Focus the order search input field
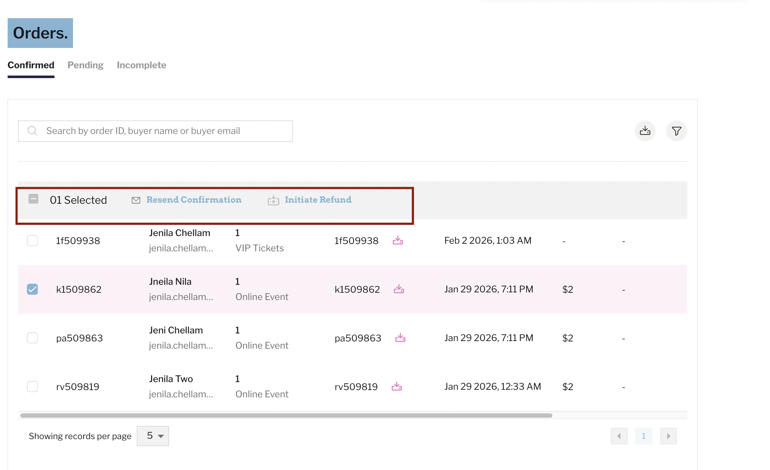The image size is (770, 470). click(x=155, y=131)
